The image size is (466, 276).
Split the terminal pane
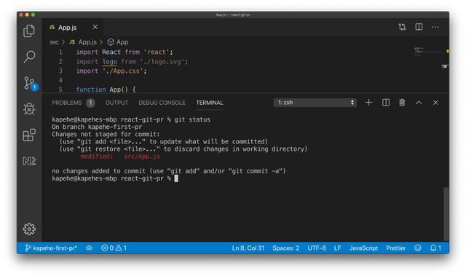[x=386, y=103]
